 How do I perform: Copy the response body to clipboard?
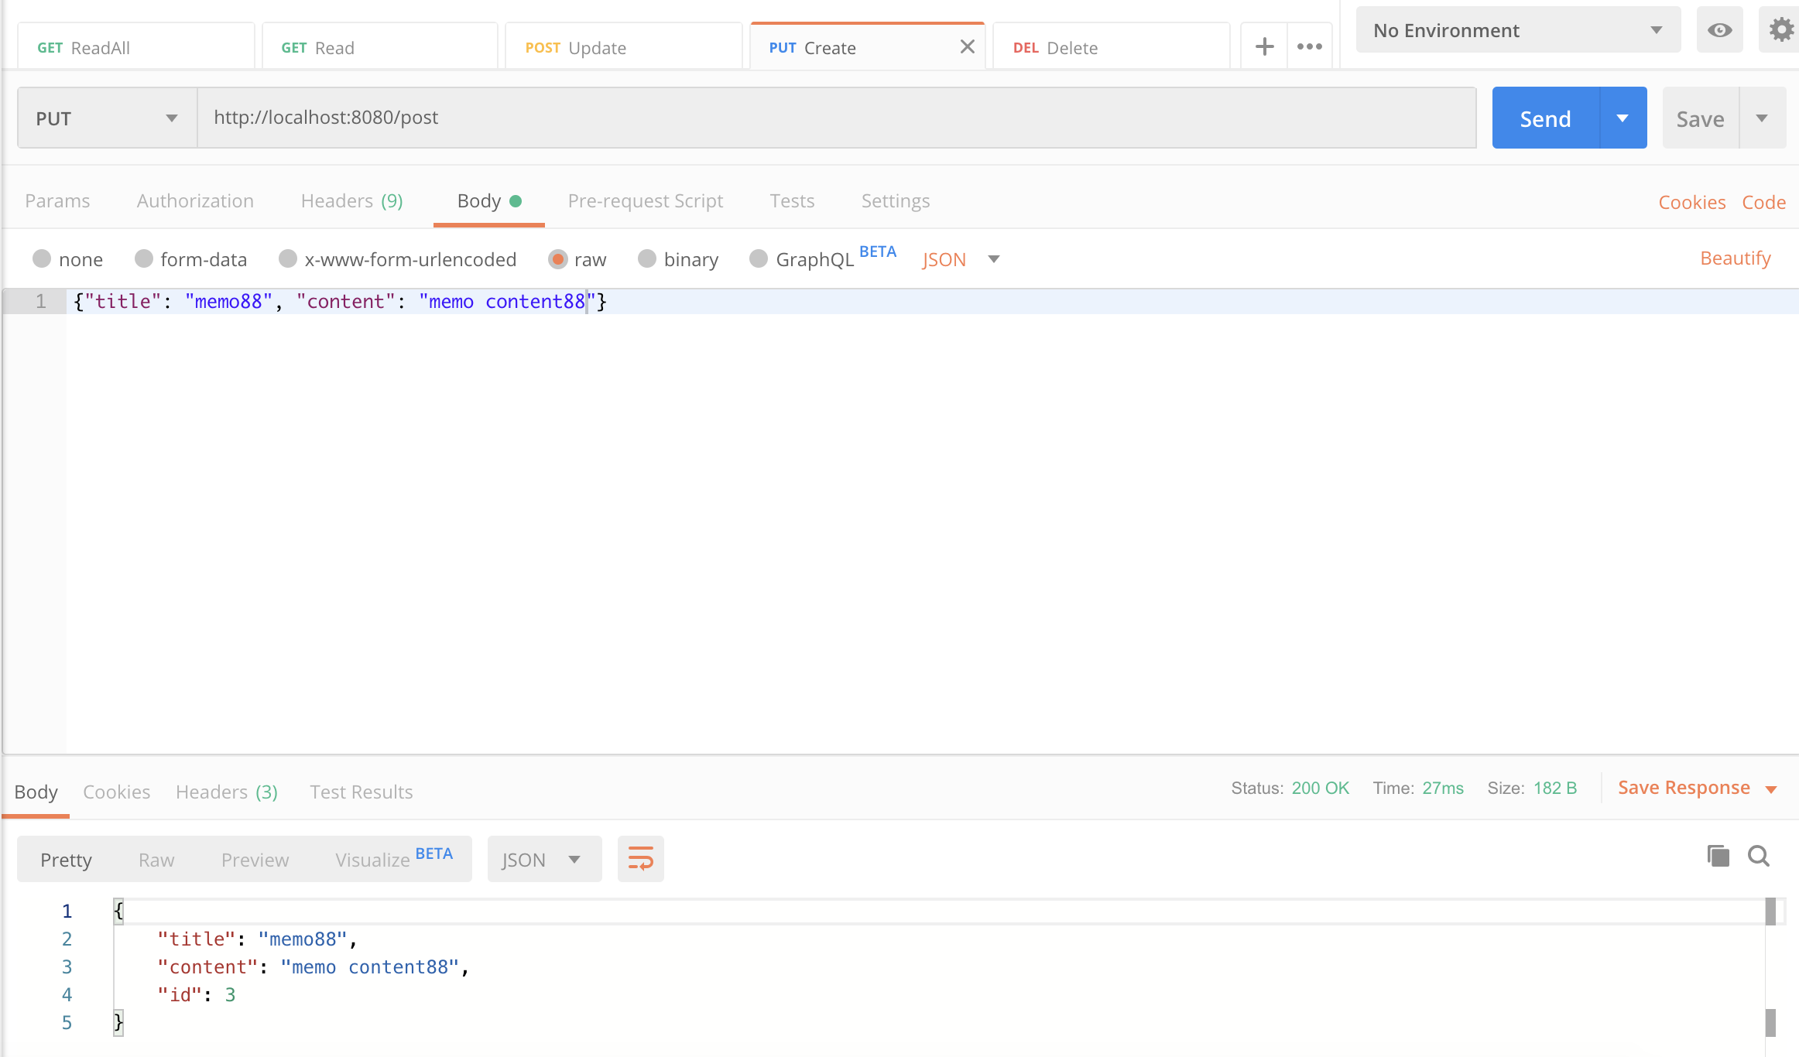click(1718, 856)
